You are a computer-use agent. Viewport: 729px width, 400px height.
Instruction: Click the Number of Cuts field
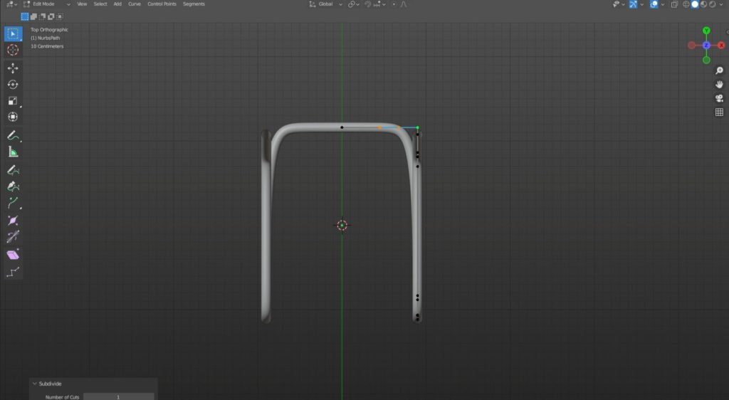[x=118, y=396]
